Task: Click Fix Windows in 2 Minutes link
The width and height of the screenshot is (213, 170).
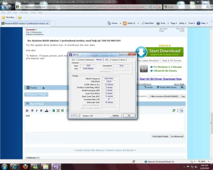Action: [168, 67]
